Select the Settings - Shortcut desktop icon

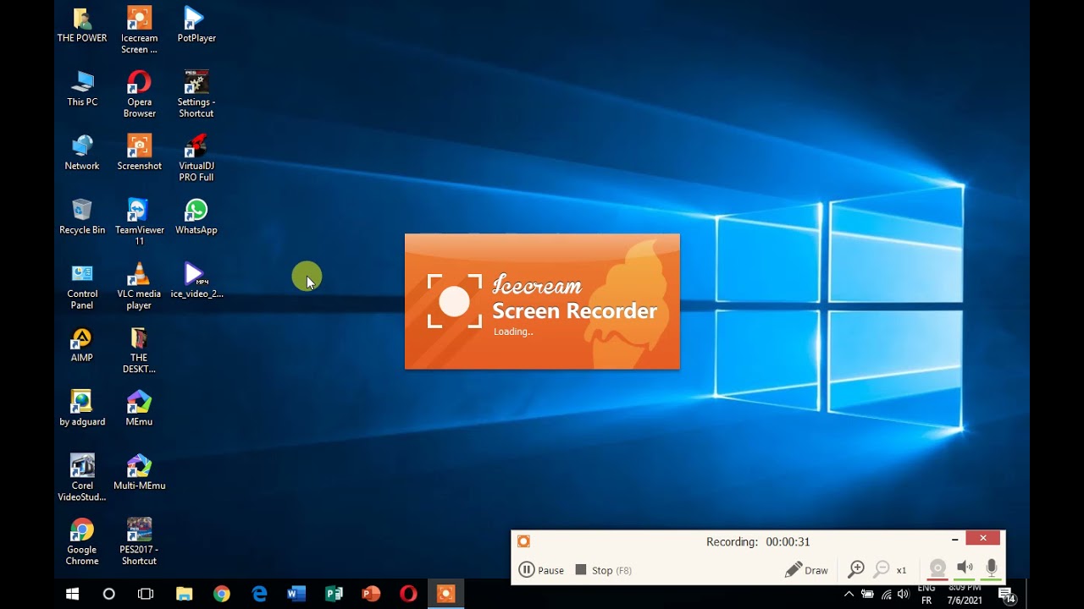196,95
